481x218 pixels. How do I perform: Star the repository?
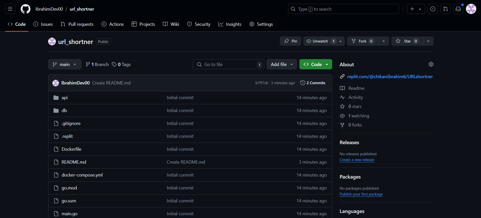coord(407,41)
